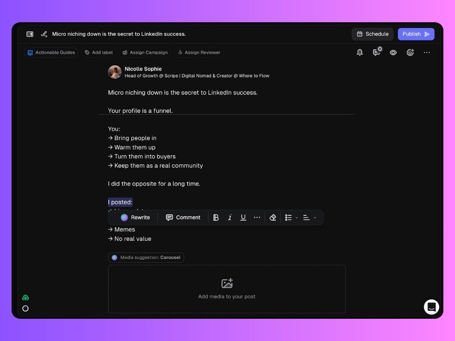
Task: Open the editor options via the ellipsis menu
Action: 427,52
